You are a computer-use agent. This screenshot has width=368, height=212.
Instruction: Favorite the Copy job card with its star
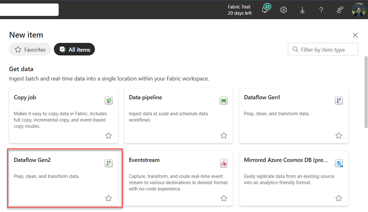click(x=108, y=135)
